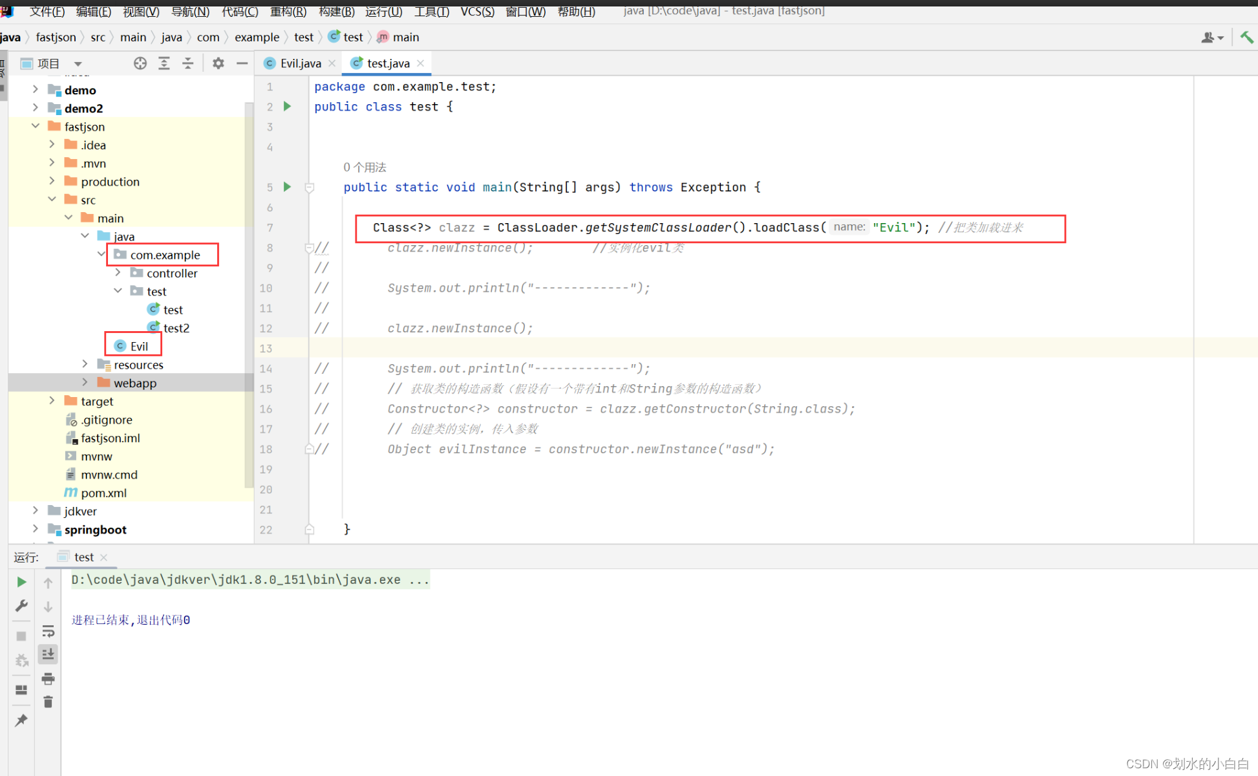Open the 构建(B) menu

click(336, 12)
